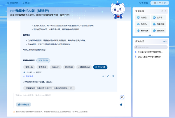This screenshot has width=175, height=118.
Task: Open 新生儿 quick service
Action: point(142,24)
